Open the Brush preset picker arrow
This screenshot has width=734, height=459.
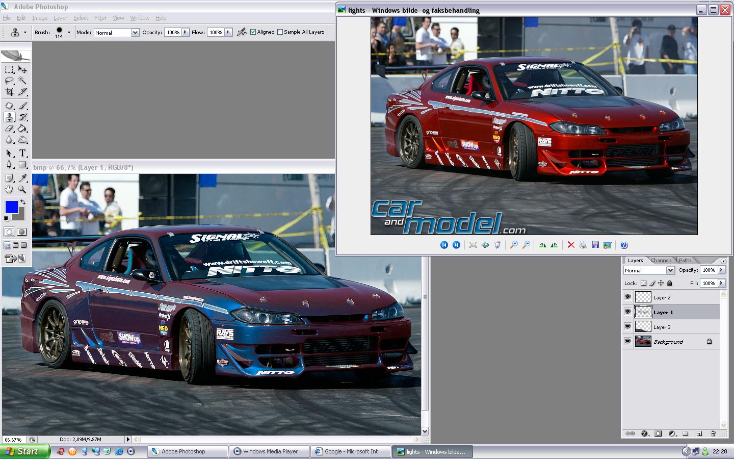69,32
